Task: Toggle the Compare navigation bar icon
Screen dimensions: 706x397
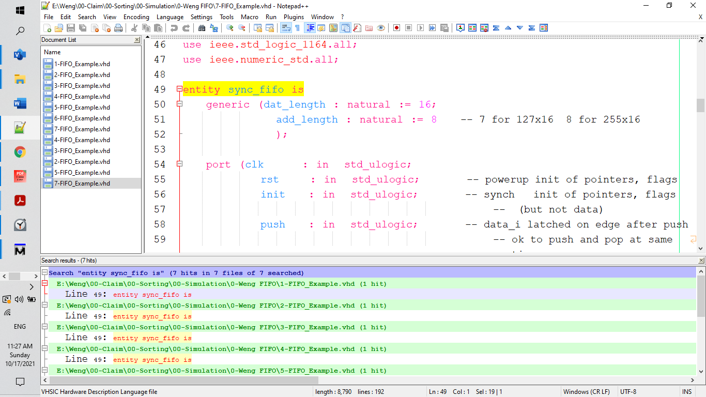Action: click(x=544, y=28)
